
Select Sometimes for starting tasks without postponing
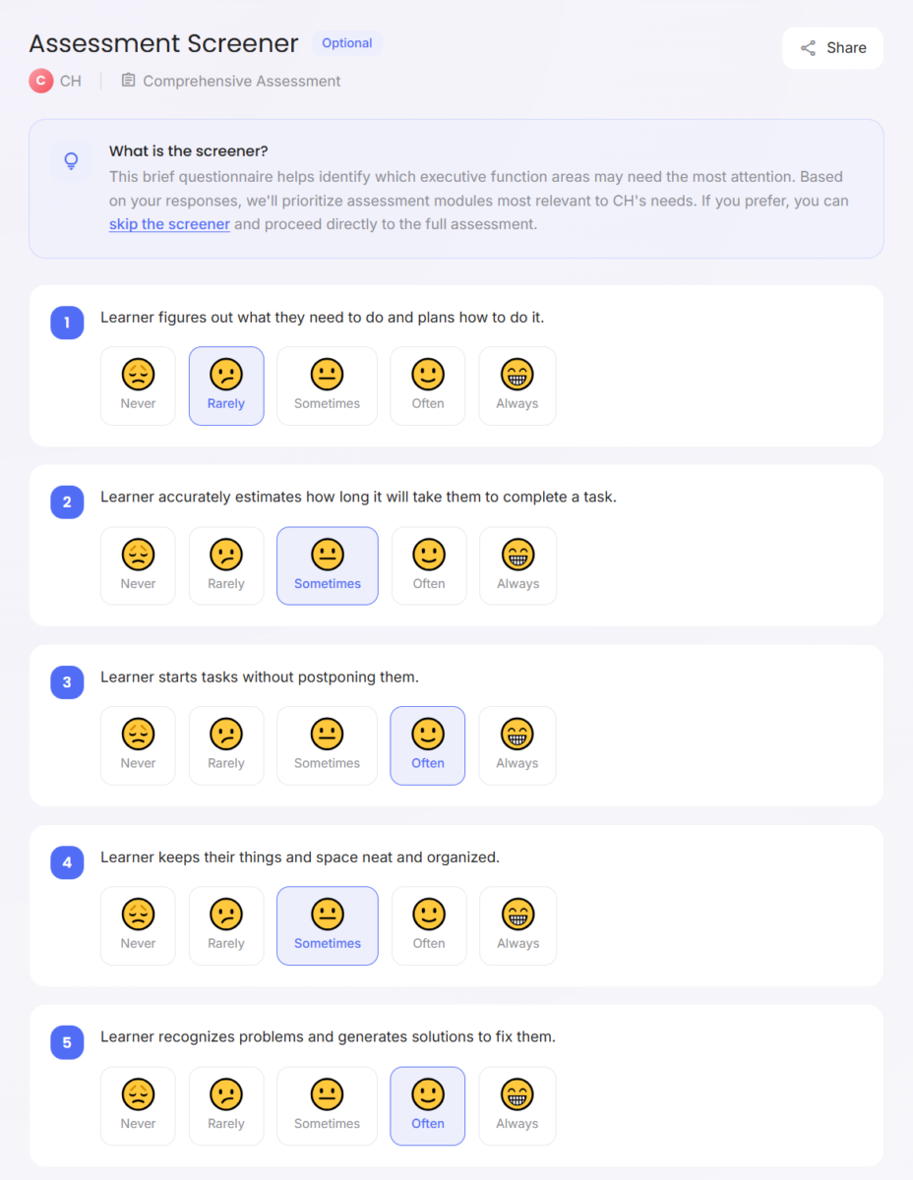click(x=327, y=745)
